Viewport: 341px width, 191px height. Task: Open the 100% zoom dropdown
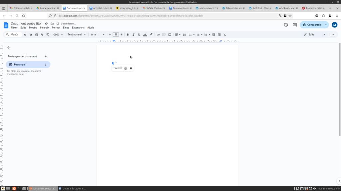pyautogui.click(x=57, y=34)
